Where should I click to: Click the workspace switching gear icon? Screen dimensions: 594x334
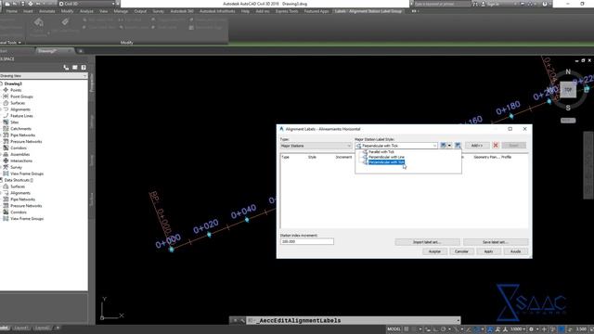(531, 329)
